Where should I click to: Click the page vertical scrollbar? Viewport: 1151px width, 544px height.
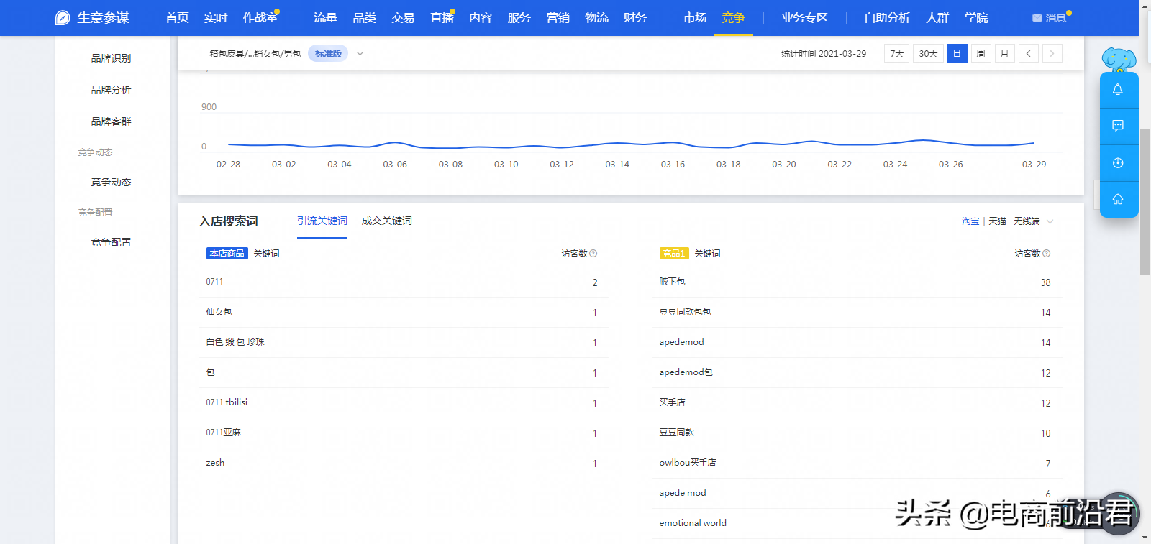(1145, 201)
